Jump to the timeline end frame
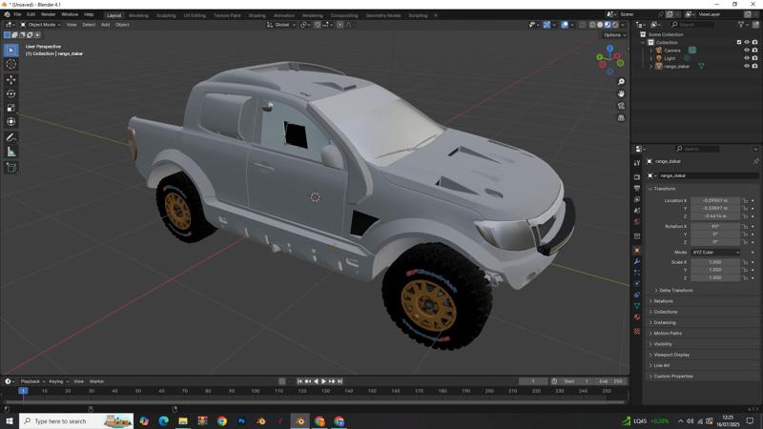Viewport: 763px width, 429px height. point(340,381)
